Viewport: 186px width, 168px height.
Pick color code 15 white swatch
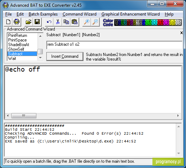click(178, 23)
